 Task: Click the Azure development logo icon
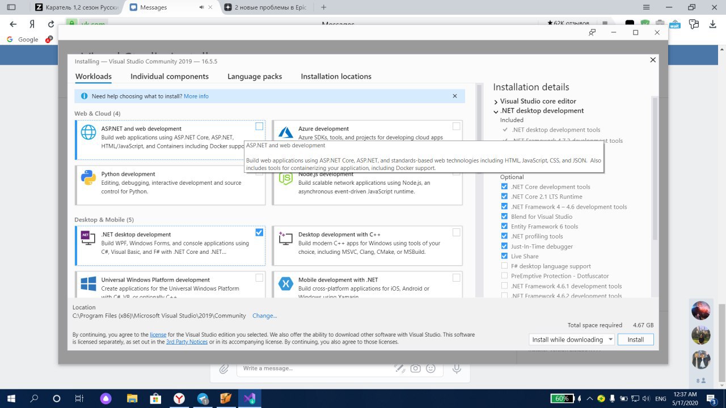coord(285,132)
